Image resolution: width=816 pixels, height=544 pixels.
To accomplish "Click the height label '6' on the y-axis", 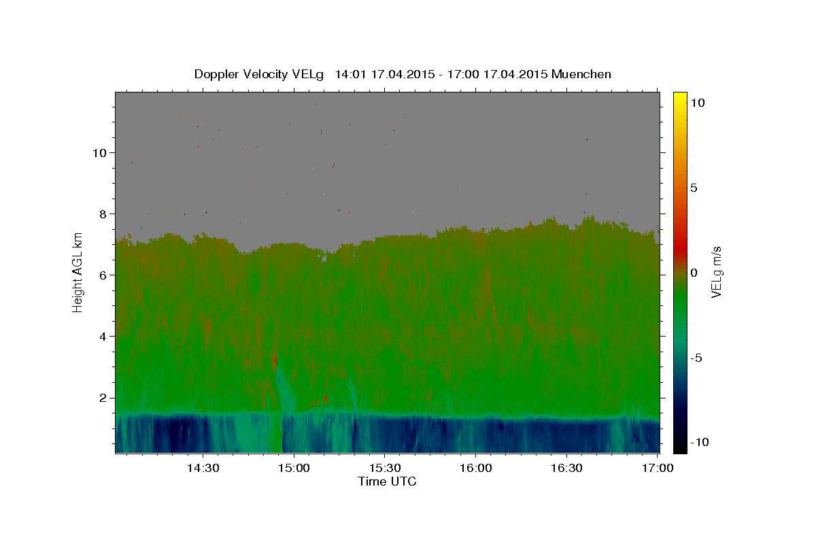I will pyautogui.click(x=103, y=275).
